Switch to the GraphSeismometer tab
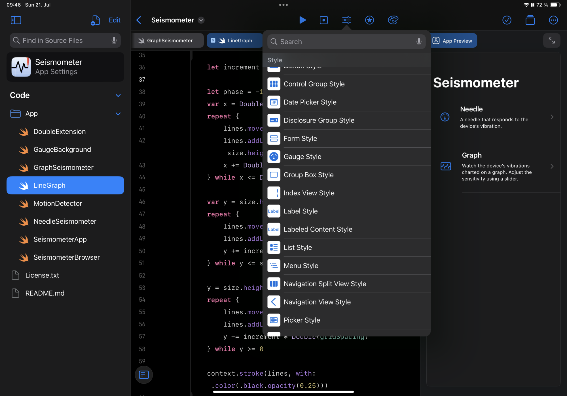 tap(169, 41)
